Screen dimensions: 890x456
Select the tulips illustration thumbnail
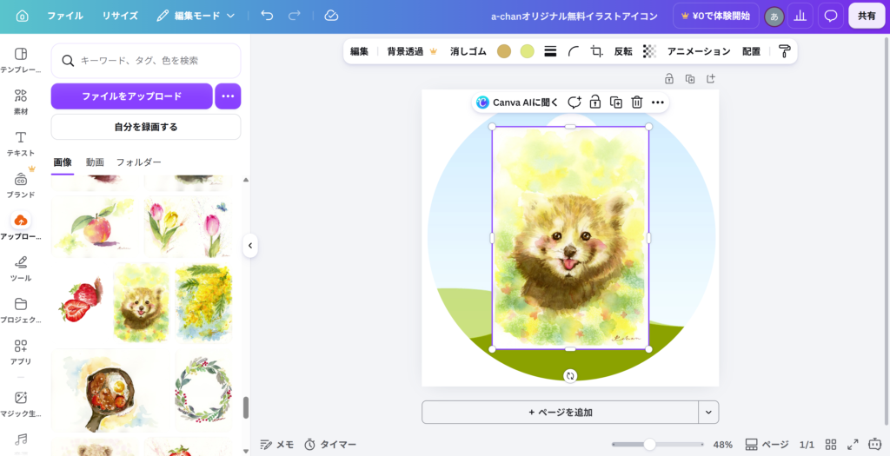click(x=188, y=227)
